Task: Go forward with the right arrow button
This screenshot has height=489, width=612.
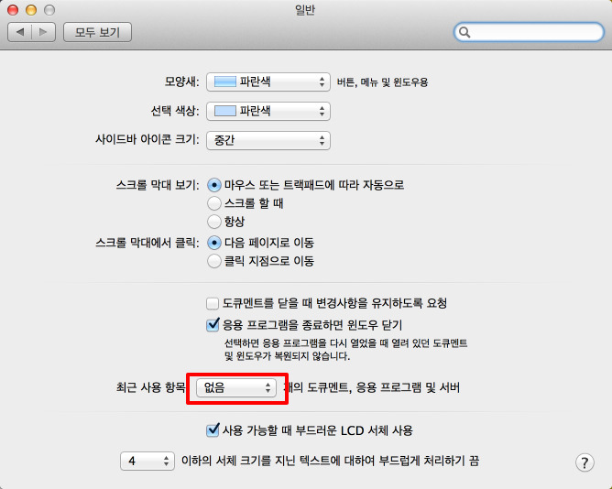Action: click(43, 32)
